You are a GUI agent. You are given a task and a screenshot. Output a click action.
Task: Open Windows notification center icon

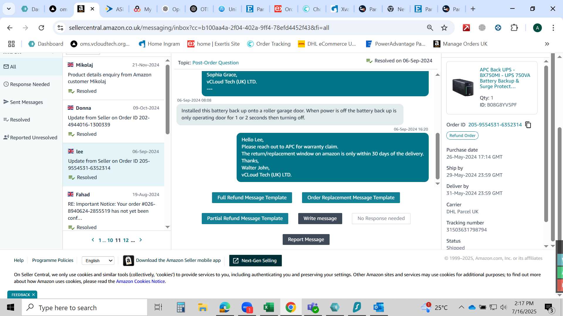[x=549, y=308]
